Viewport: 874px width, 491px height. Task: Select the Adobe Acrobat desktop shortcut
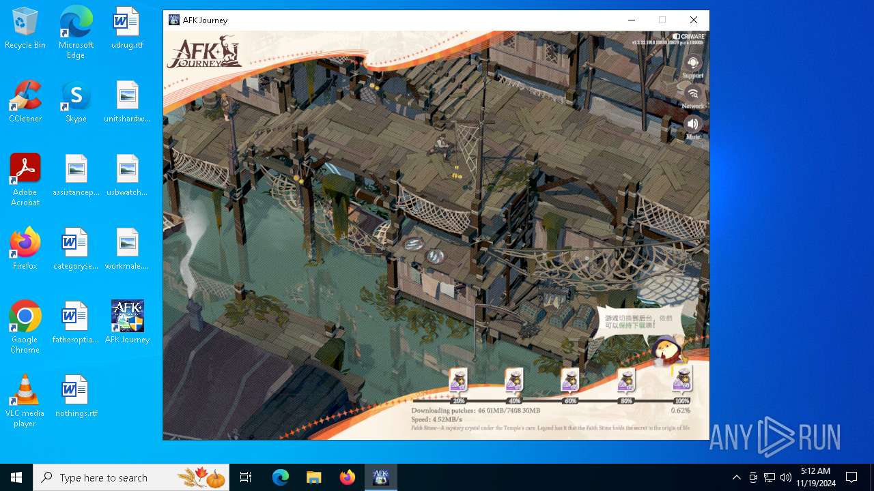click(x=25, y=180)
